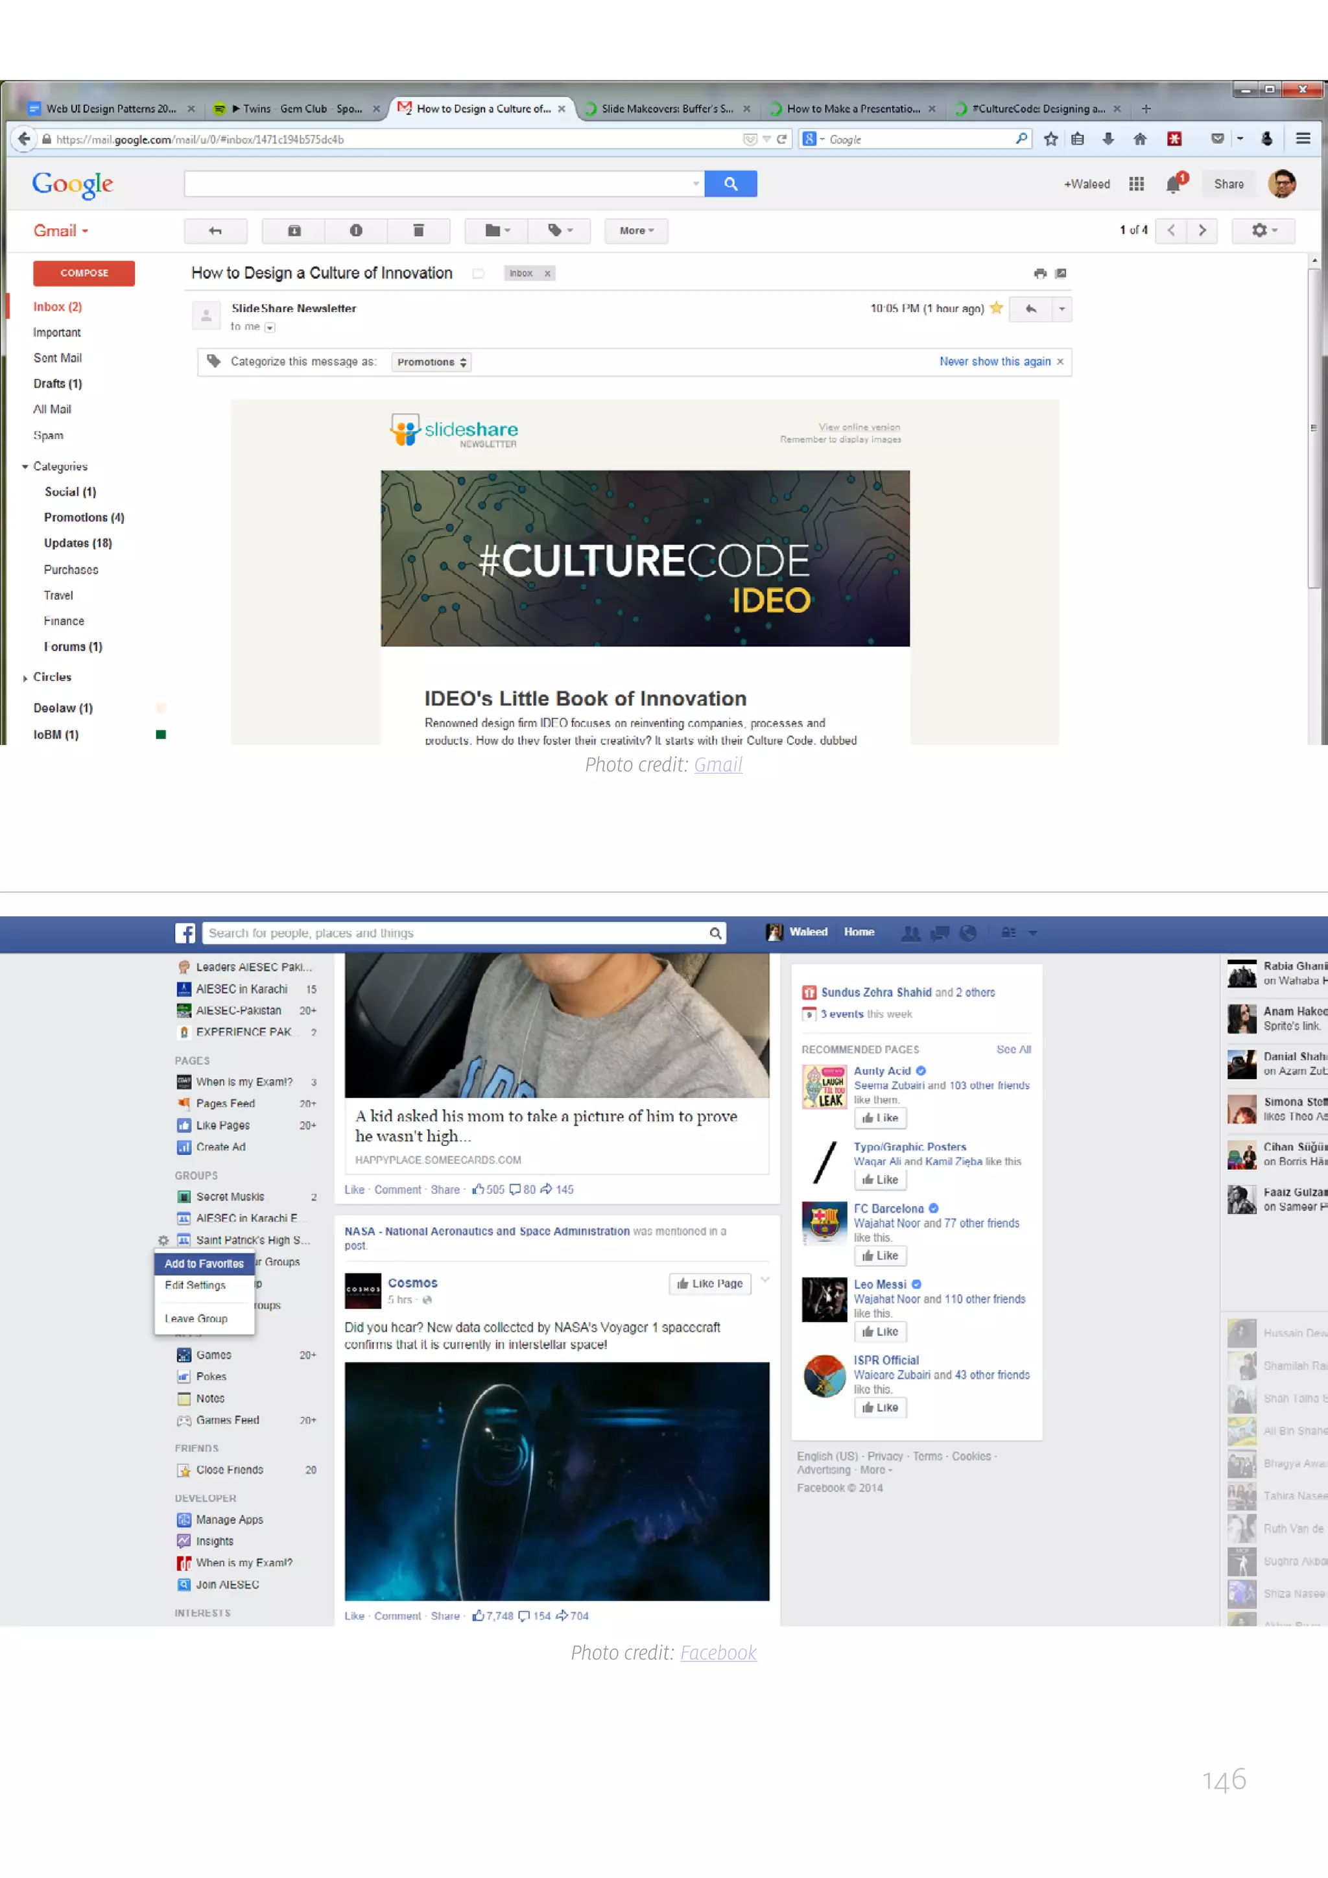This screenshot has width=1328, height=1878.
Task: Click the Facebook logo icon
Action: (185, 933)
